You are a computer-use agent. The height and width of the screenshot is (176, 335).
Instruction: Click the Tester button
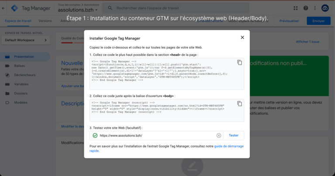(x=233, y=135)
